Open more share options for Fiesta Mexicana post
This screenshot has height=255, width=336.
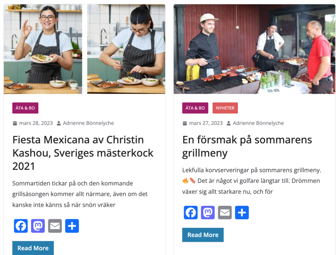tap(72, 226)
